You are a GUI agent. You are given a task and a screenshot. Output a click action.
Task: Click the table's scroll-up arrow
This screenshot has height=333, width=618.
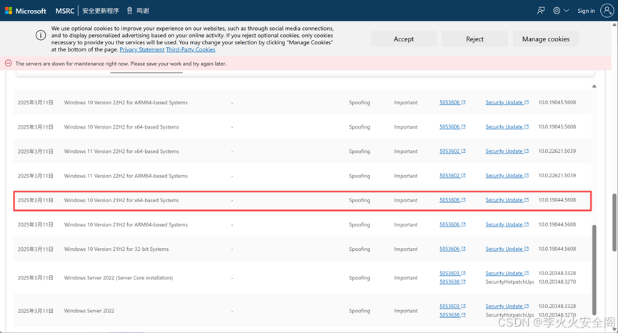click(x=594, y=86)
